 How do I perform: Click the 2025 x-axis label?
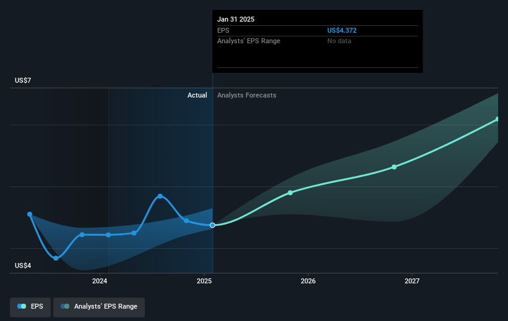pyautogui.click(x=204, y=281)
